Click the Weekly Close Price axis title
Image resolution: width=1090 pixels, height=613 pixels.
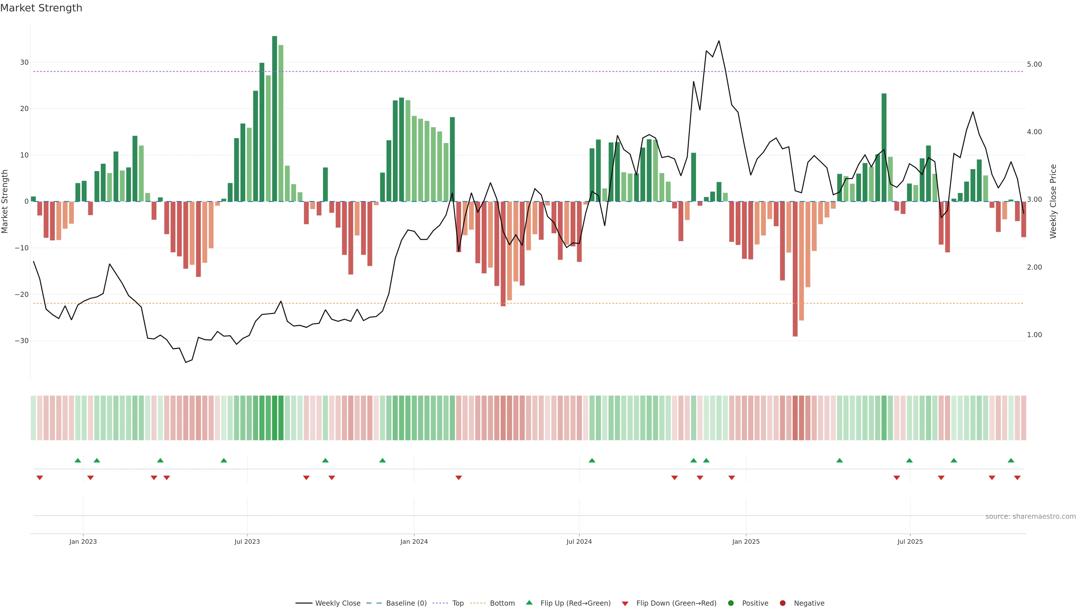1053,201
